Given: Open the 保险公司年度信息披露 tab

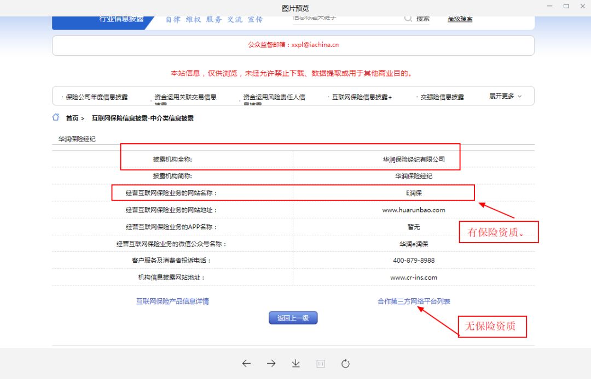Looking at the screenshot, I should click(97, 97).
